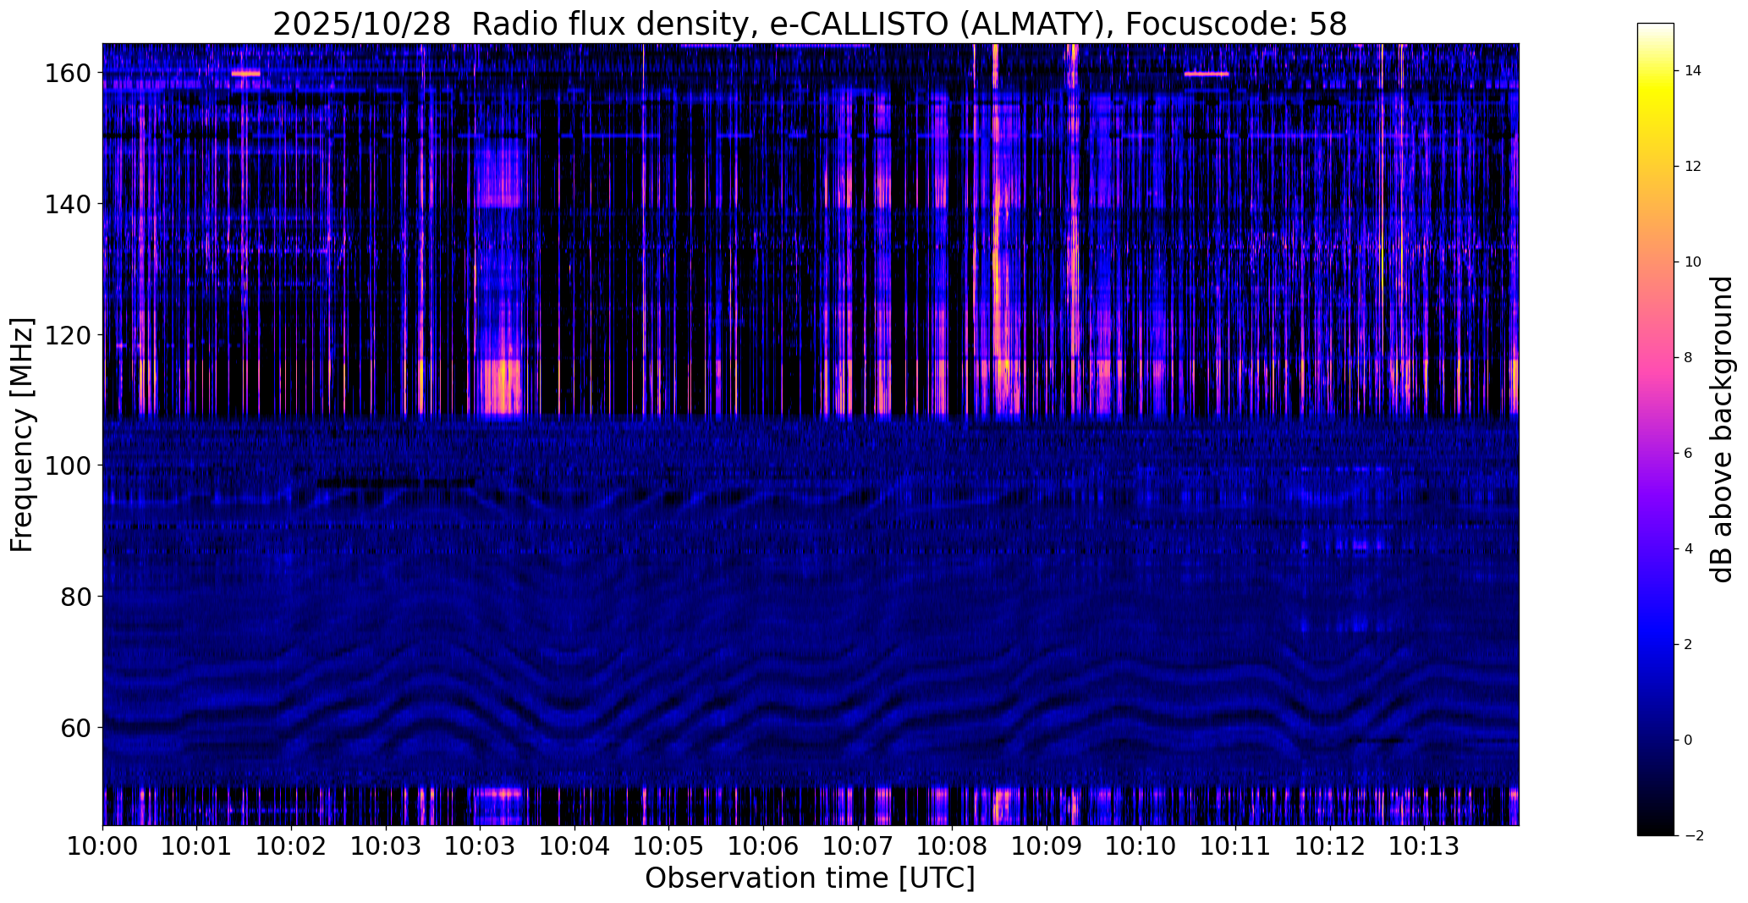
Task: Click the colorbar tick labeled 0
Action: [1689, 741]
